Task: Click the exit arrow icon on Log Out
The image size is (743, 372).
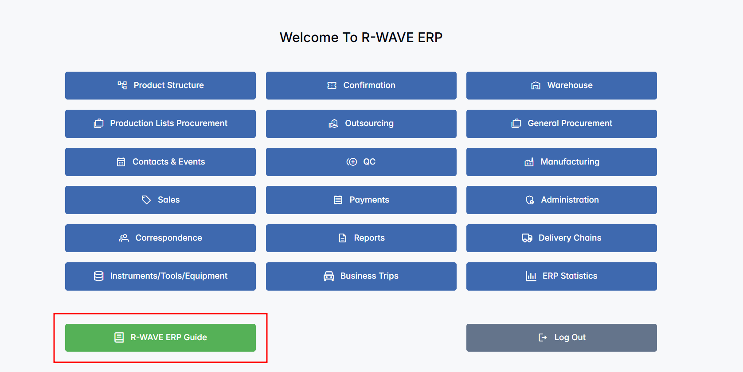Action: [x=543, y=337]
